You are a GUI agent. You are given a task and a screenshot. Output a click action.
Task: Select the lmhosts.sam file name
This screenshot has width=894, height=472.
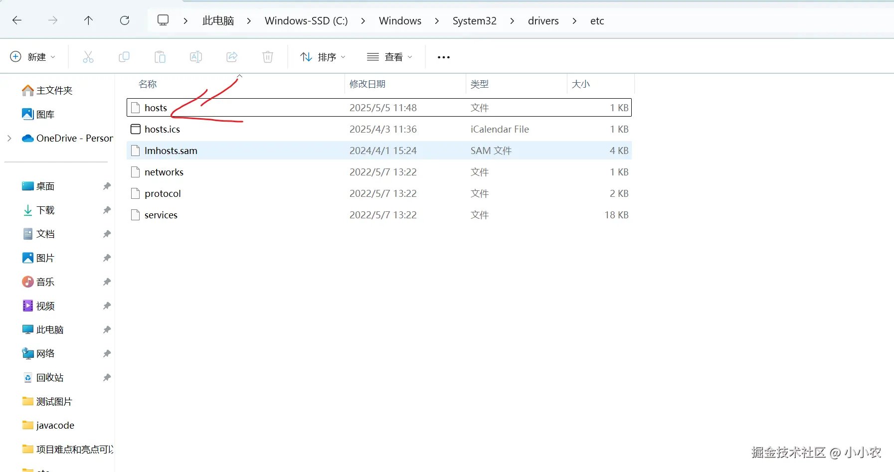point(171,151)
